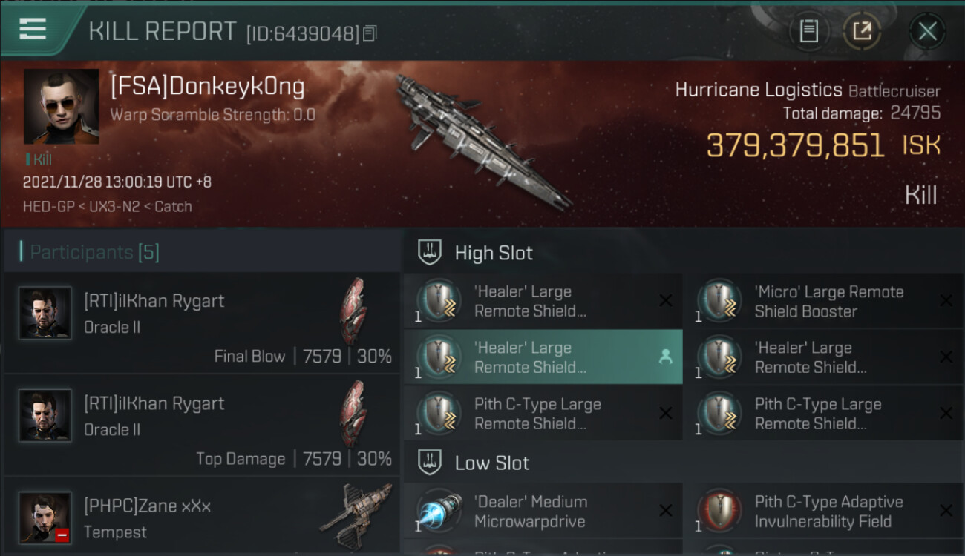The width and height of the screenshot is (965, 556).
Task: Copy the kill report ID
Action: [370, 33]
